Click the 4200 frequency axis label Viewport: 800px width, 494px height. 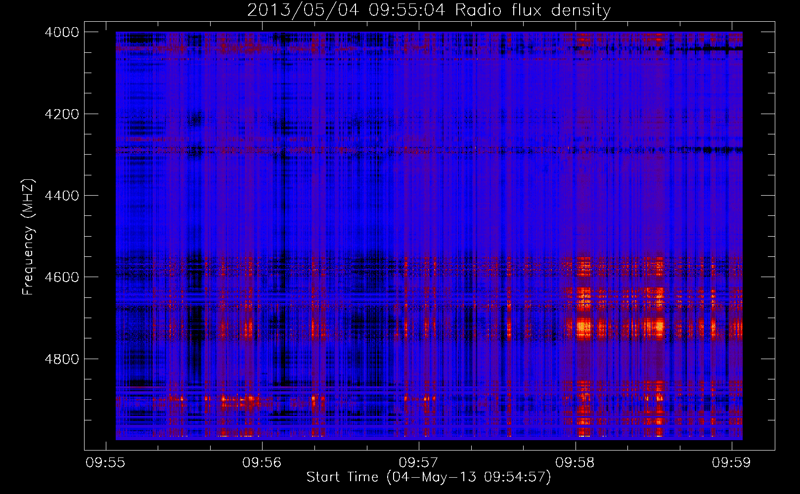(x=62, y=114)
